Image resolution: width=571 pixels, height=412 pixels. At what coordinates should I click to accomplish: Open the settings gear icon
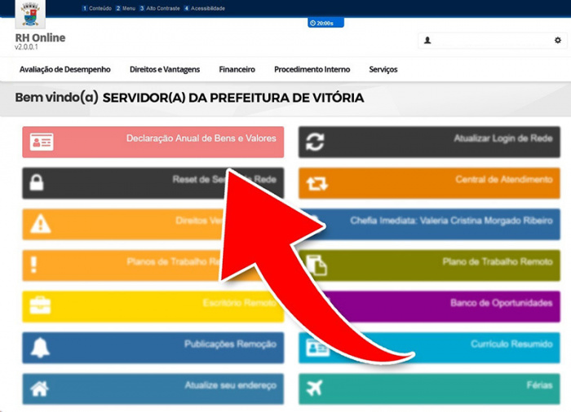[557, 41]
